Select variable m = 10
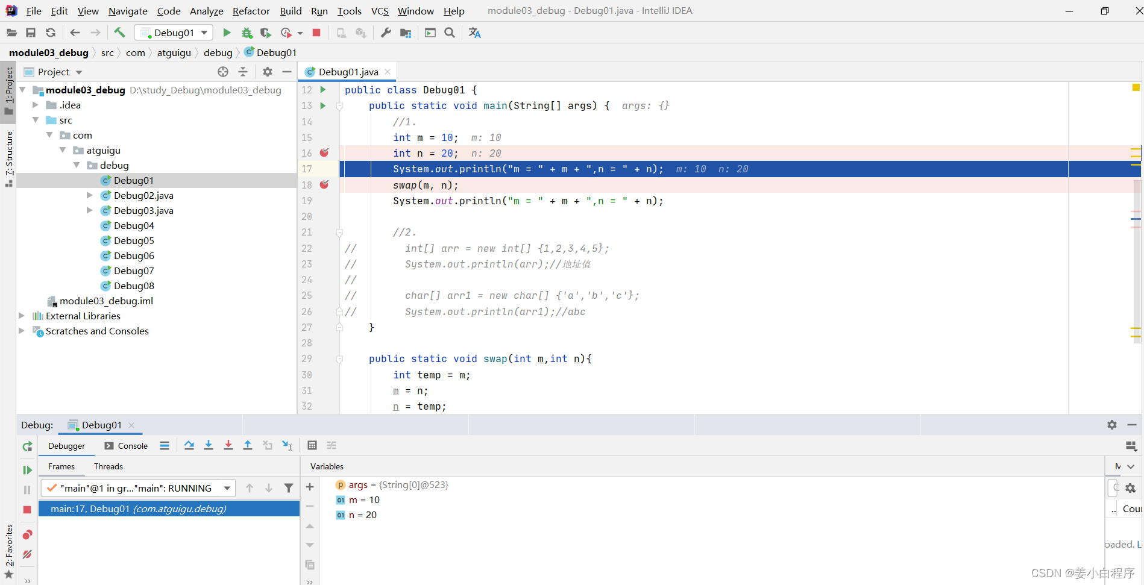1144x585 pixels. click(x=364, y=500)
